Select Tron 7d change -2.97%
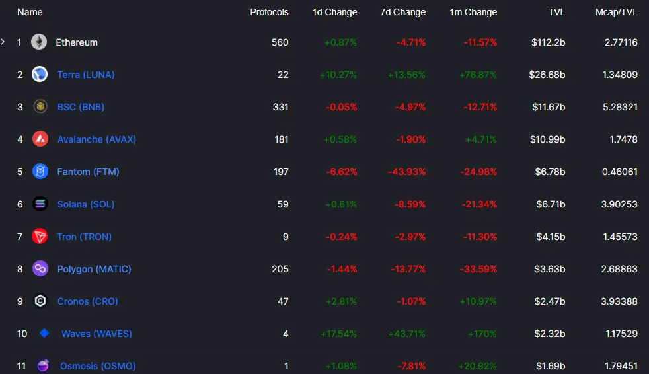 click(x=410, y=237)
